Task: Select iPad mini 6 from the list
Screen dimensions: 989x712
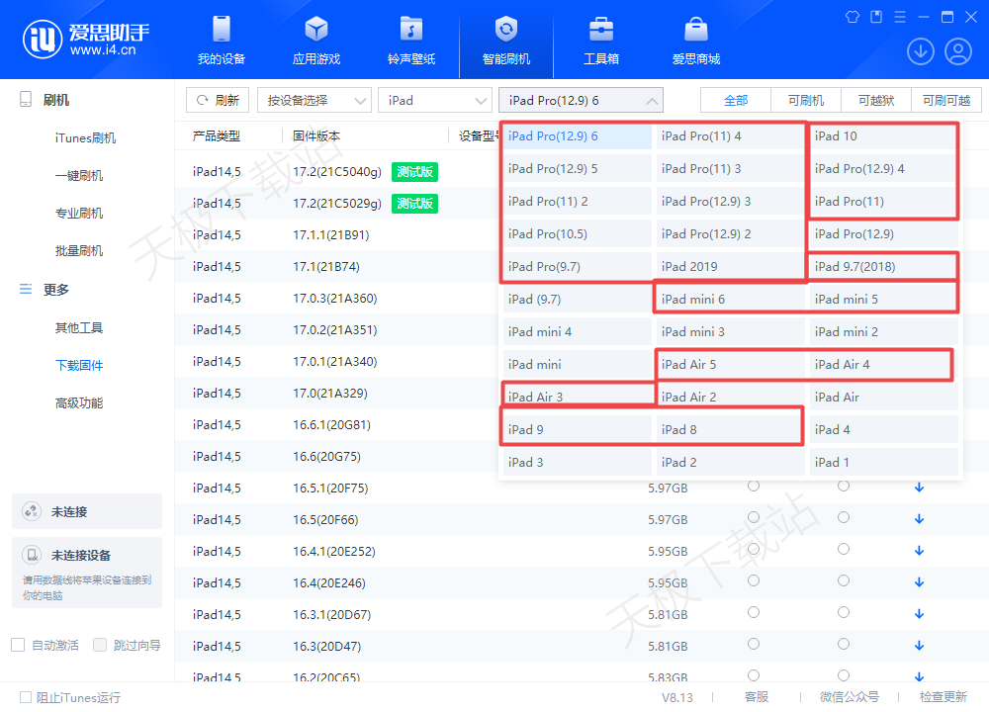Action: click(x=730, y=299)
